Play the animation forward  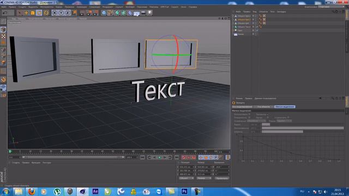click(x=159, y=157)
